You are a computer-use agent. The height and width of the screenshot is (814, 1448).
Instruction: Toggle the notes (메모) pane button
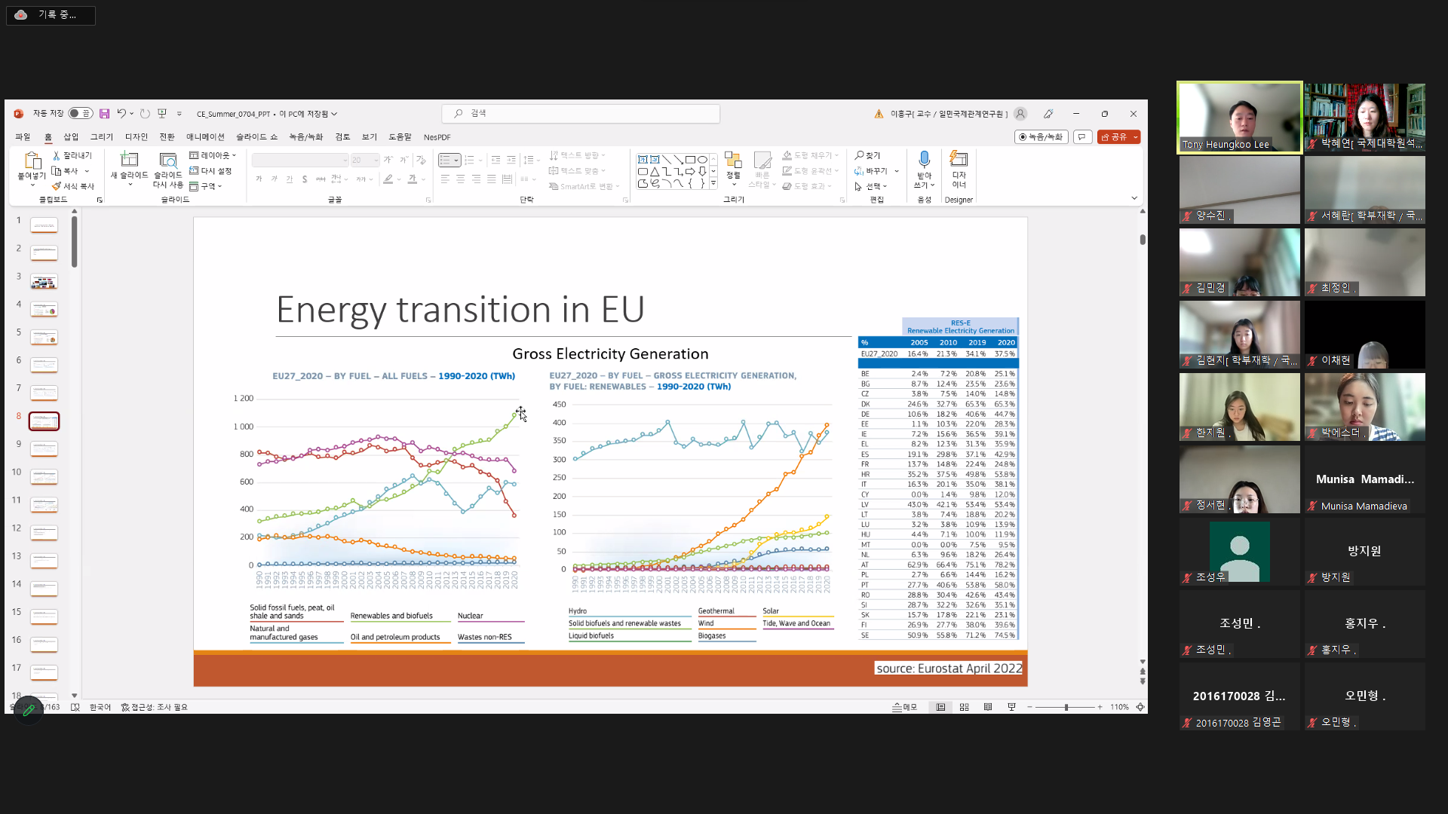tap(905, 707)
